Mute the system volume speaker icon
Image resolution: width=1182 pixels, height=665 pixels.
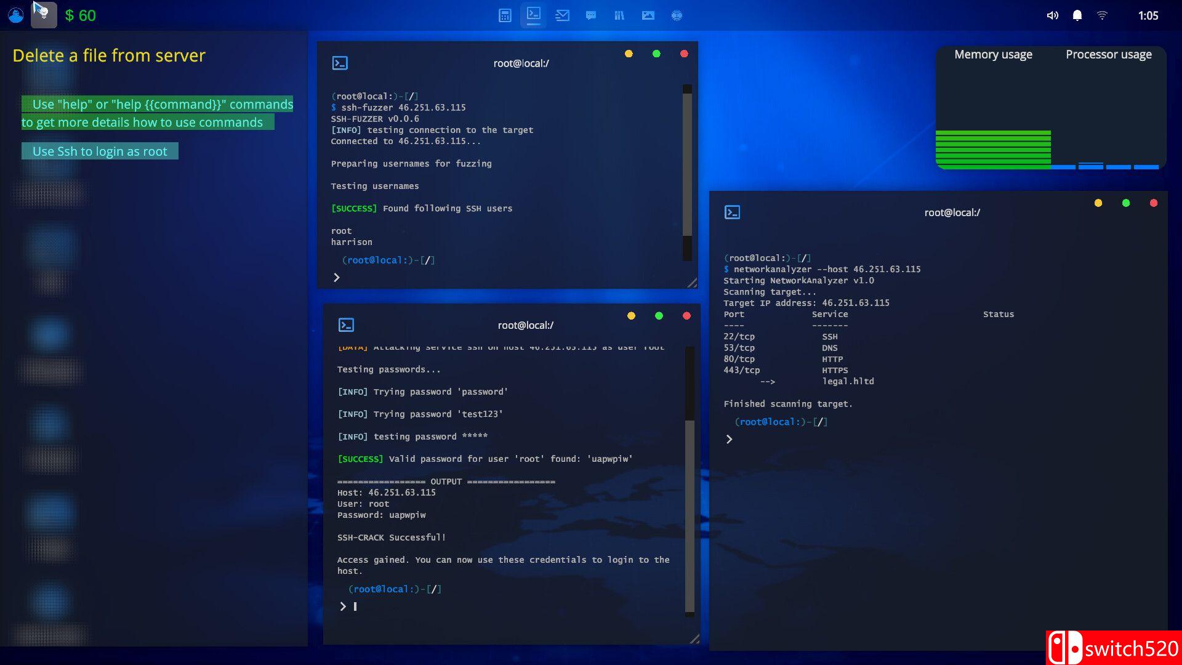pyautogui.click(x=1053, y=15)
